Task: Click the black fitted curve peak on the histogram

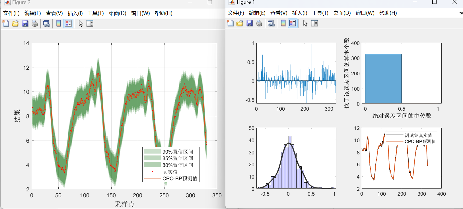Action: tap(289, 143)
